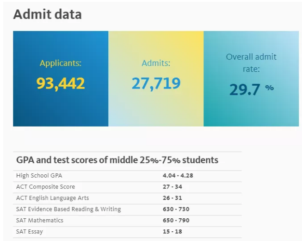Select the ACT Composite Score row label
302x241 pixels.
pyautogui.click(x=45, y=187)
